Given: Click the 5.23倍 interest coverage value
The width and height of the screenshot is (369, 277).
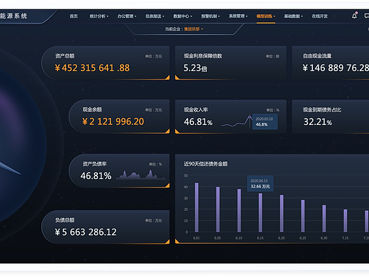Looking at the screenshot, I should (x=195, y=68).
